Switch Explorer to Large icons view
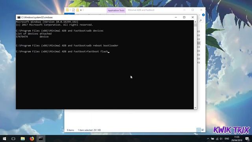Image resolution: width=252 pixels, height=142 pixels. 203,130
